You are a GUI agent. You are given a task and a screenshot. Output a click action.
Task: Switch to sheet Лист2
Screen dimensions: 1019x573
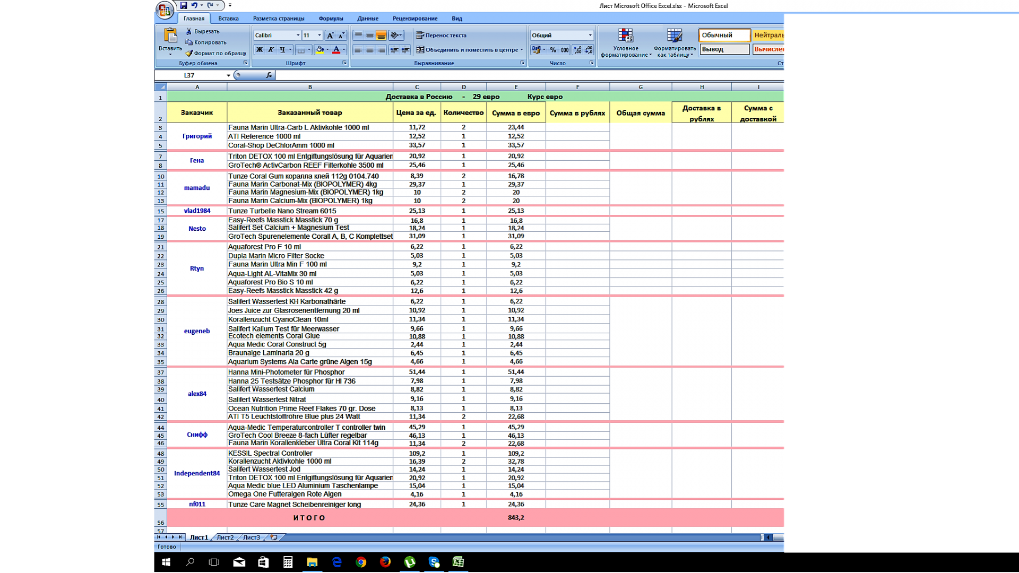[x=225, y=537]
